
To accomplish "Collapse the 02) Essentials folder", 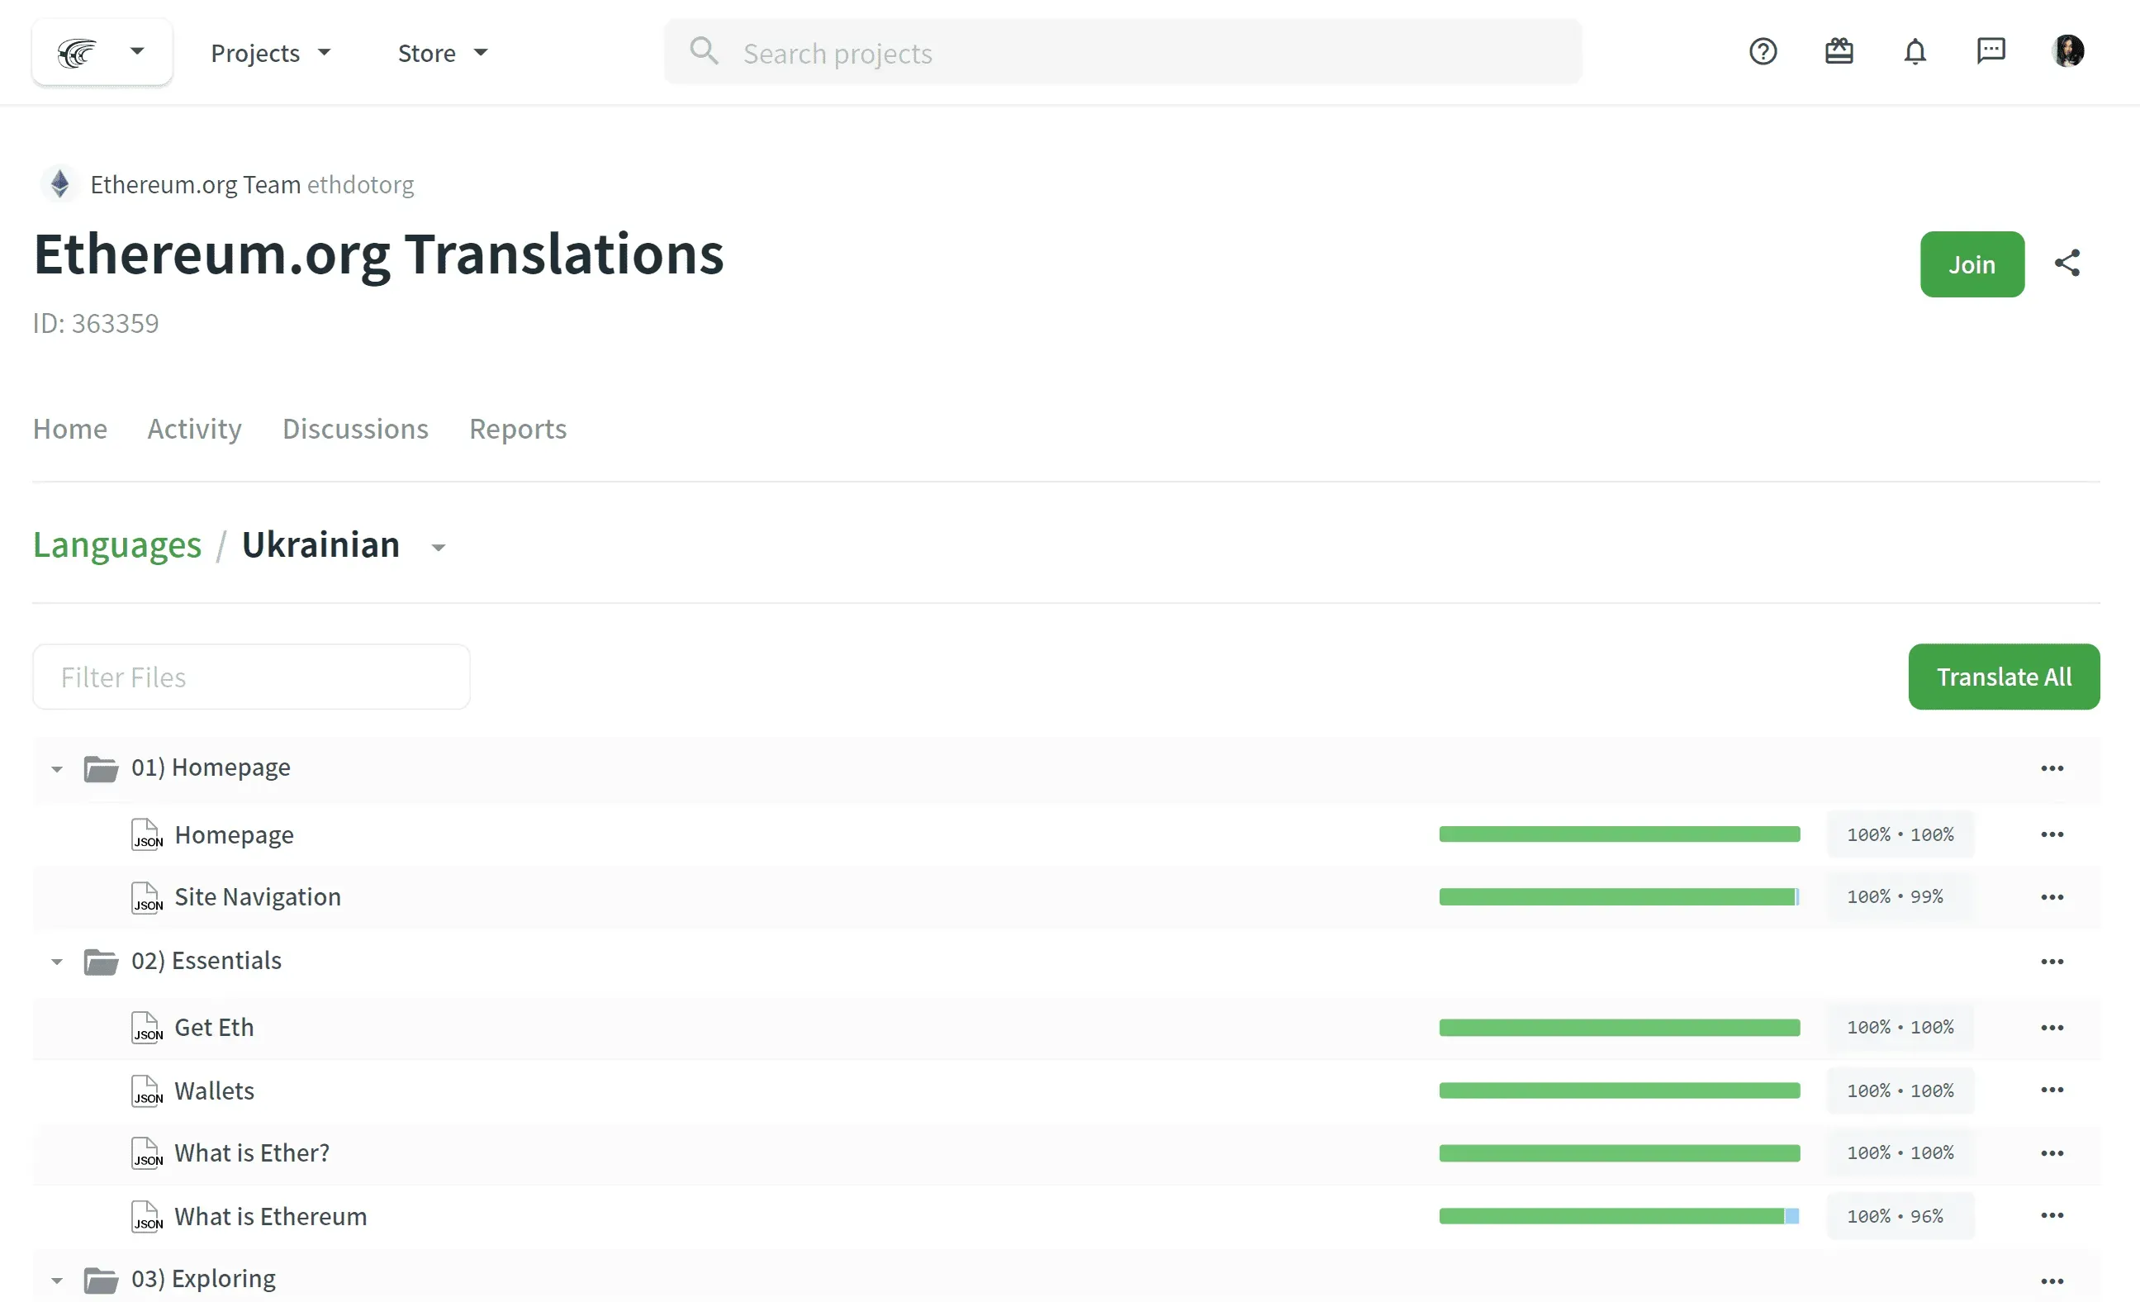I will [x=56, y=962].
